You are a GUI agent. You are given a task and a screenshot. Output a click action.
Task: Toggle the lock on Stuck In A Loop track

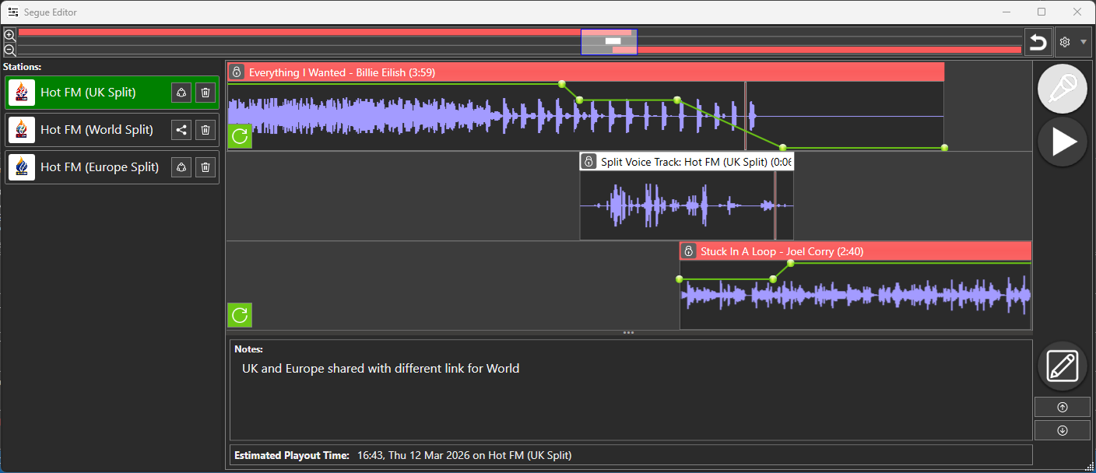(688, 251)
